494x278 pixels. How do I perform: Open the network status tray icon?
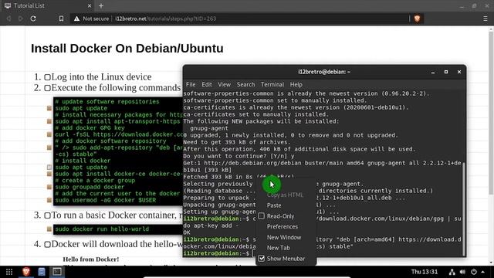(x=452, y=272)
